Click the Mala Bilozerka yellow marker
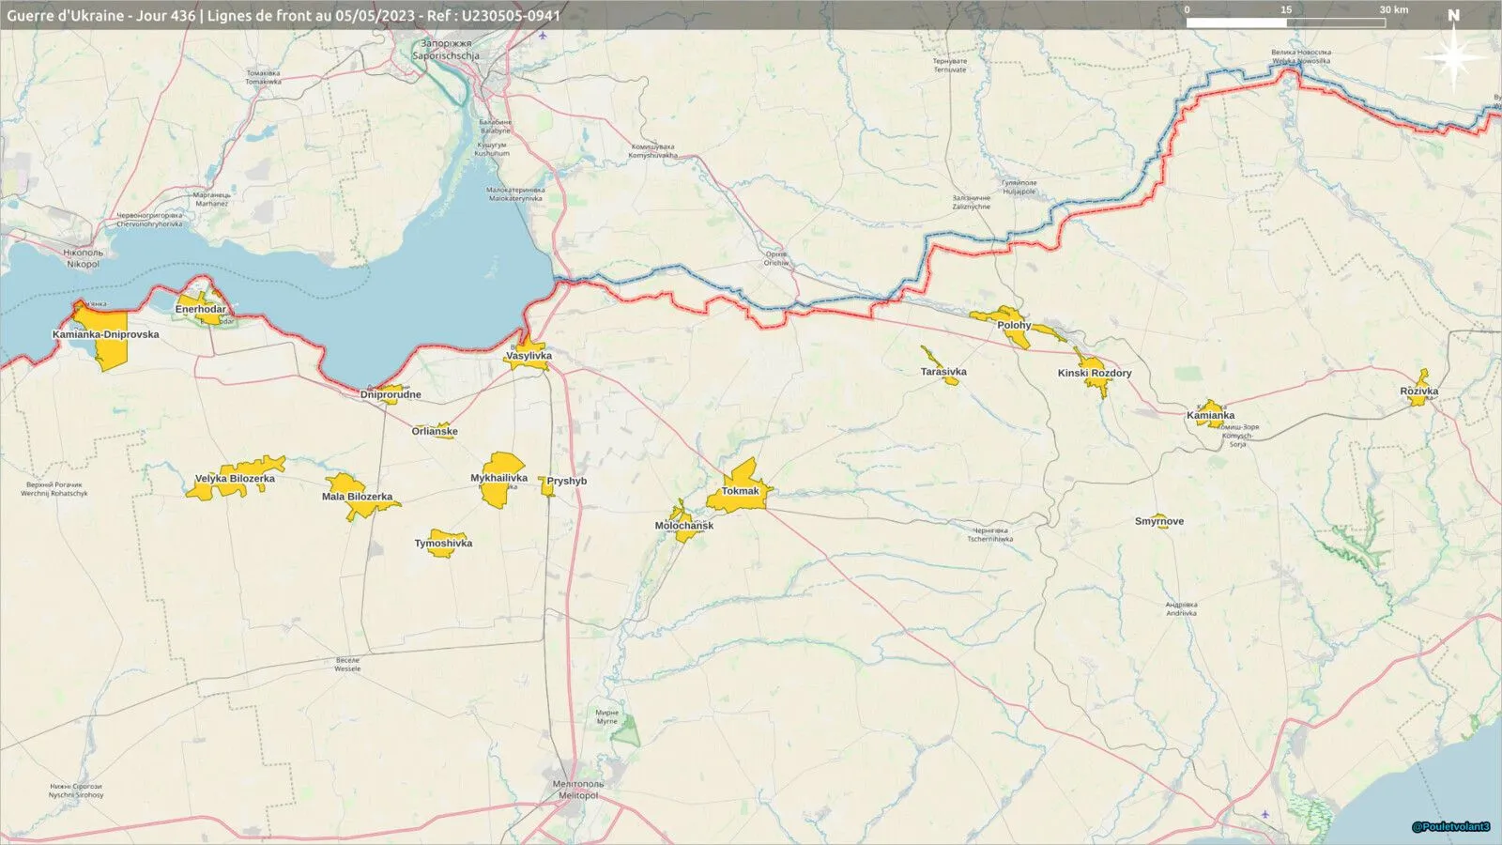 click(x=360, y=498)
